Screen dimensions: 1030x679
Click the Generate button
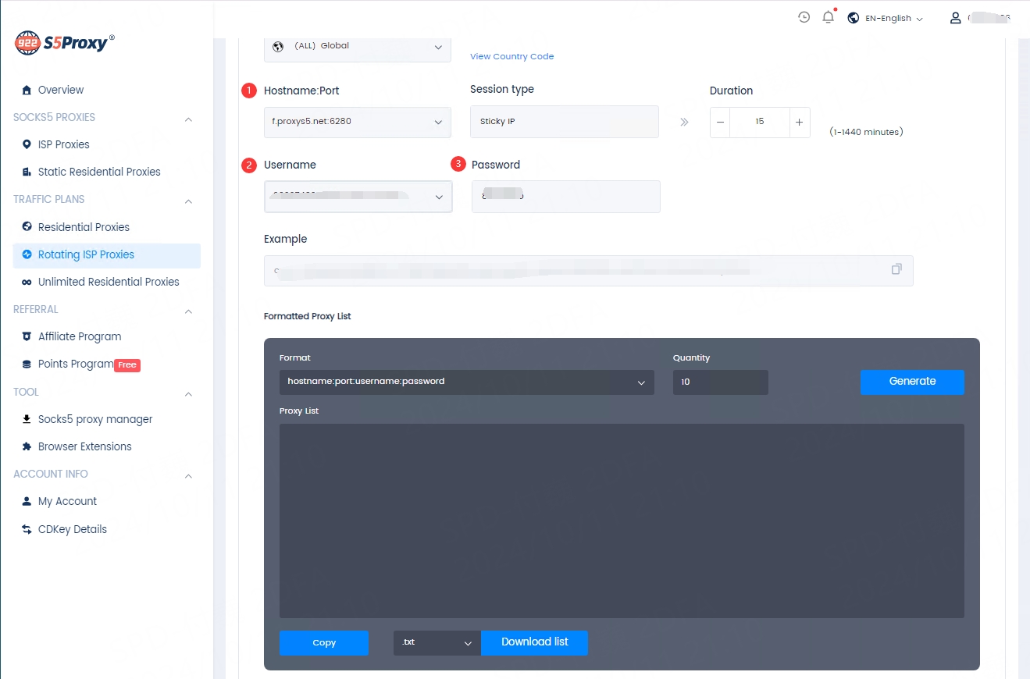click(911, 382)
